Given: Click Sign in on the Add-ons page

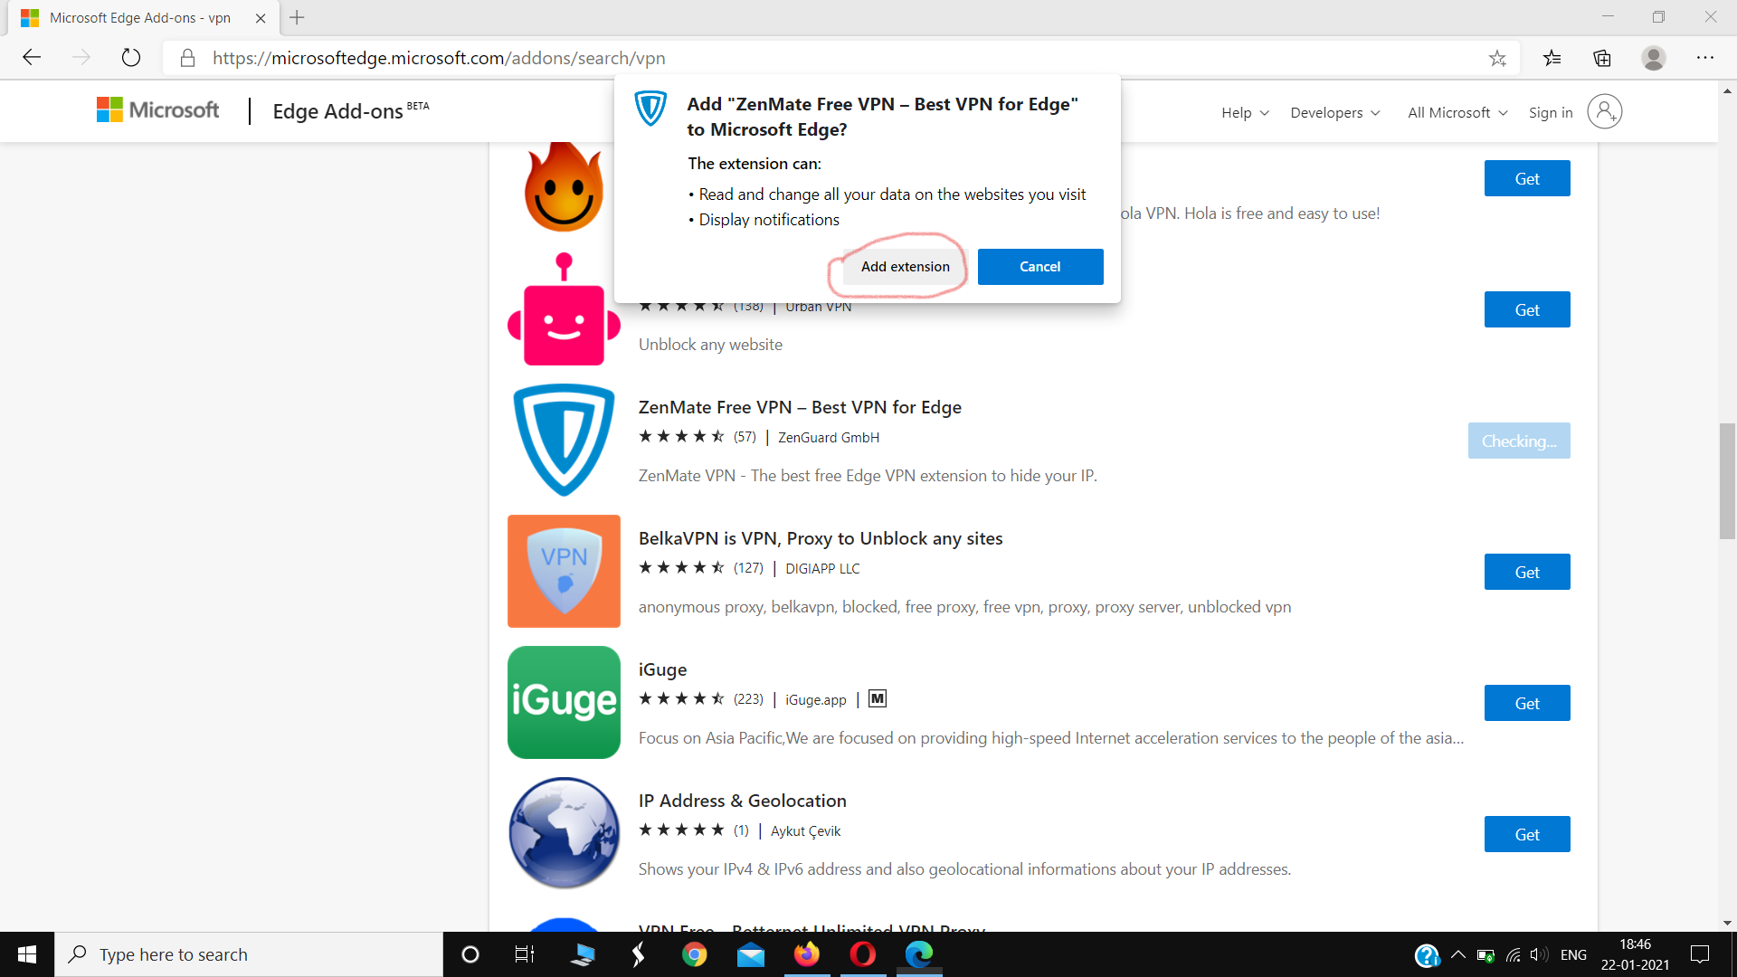Looking at the screenshot, I should (1550, 112).
